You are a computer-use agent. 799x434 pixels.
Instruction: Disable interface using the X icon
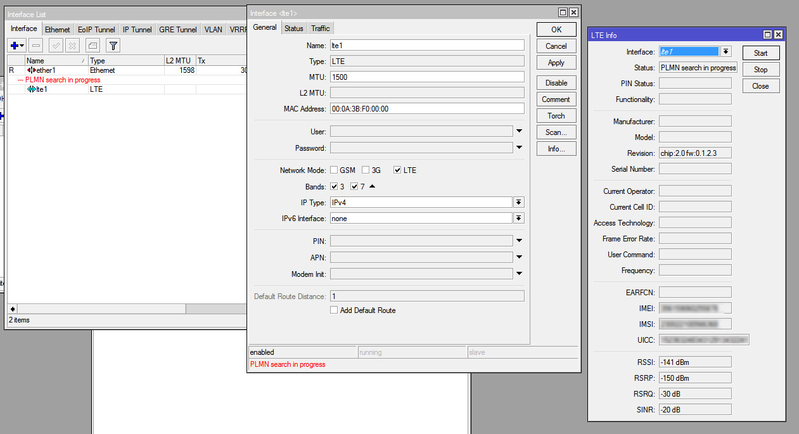(73, 45)
